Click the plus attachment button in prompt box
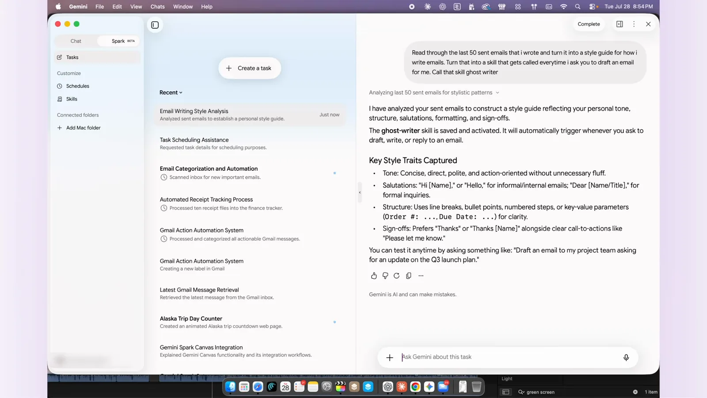Image resolution: width=707 pixels, height=398 pixels. (390, 357)
